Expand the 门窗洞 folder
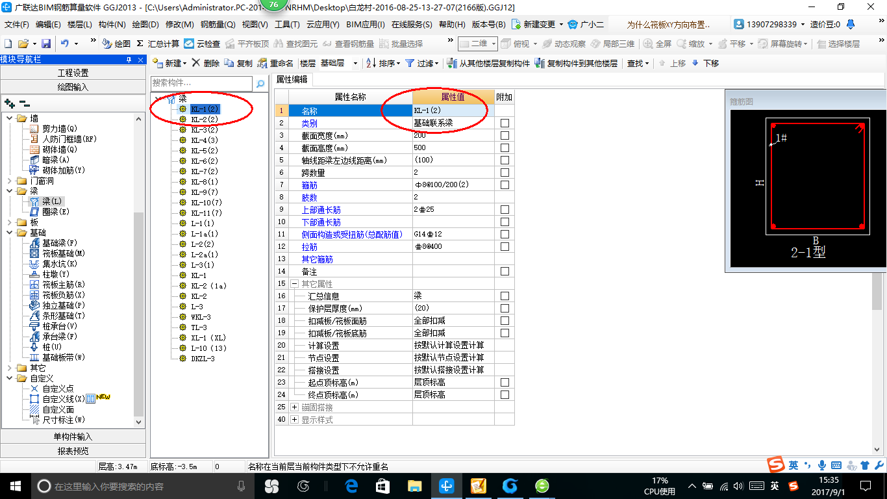This screenshot has width=887, height=499. pyautogui.click(x=9, y=181)
